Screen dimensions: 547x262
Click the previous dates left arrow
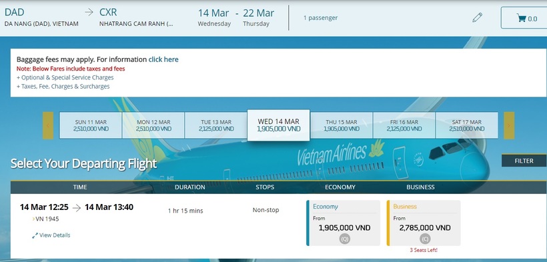pos(48,125)
